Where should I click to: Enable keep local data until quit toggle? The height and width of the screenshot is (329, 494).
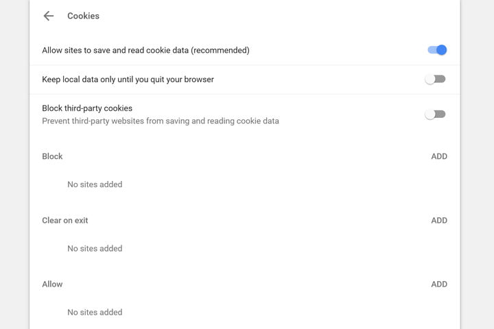pyautogui.click(x=435, y=80)
